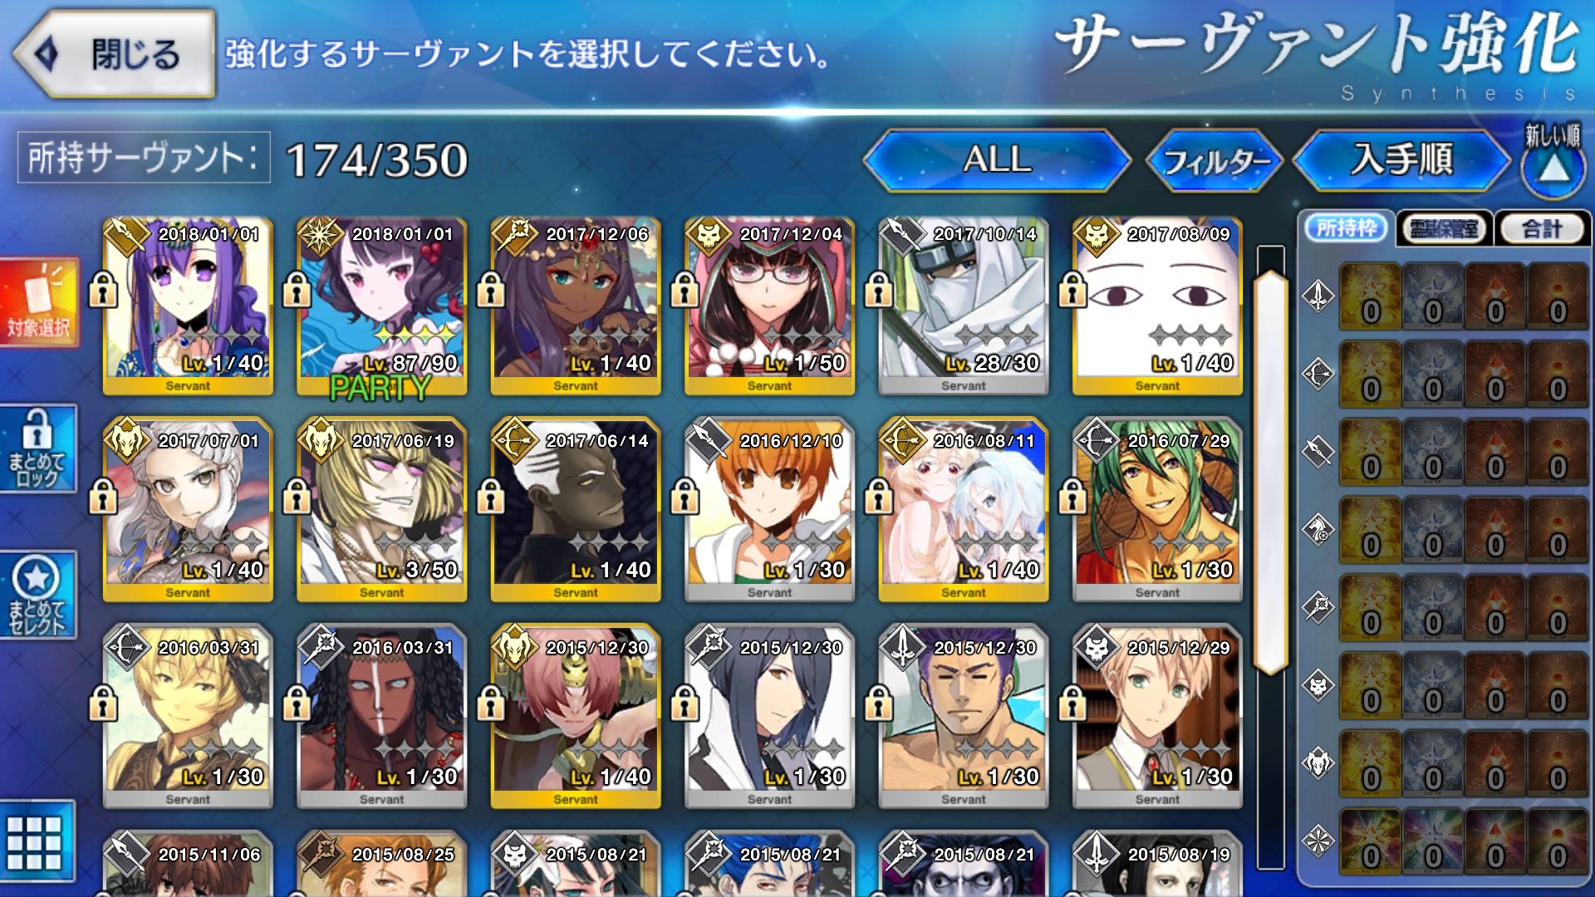
Task: Select the Saber class icon in the side panel
Action: (1318, 296)
